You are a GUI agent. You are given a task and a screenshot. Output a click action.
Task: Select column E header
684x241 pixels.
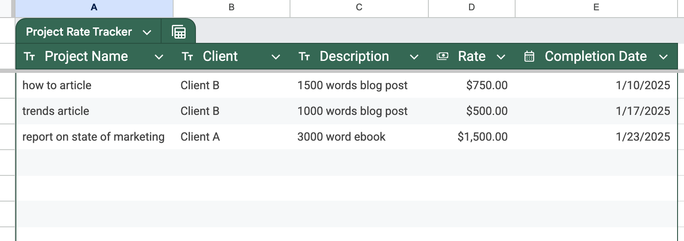click(x=596, y=7)
